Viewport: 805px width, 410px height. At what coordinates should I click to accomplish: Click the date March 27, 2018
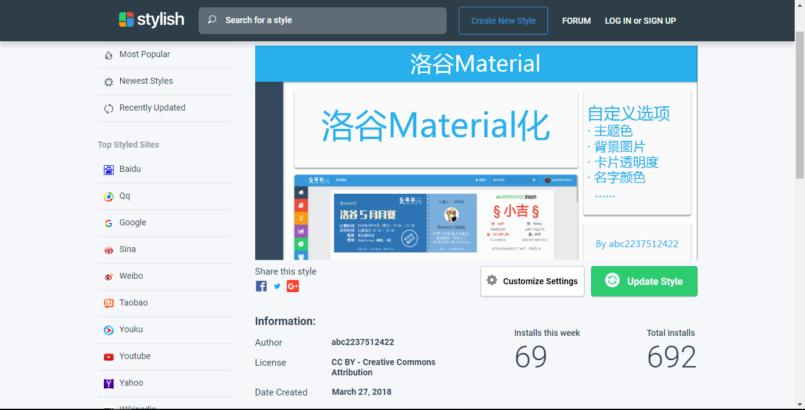tap(361, 392)
